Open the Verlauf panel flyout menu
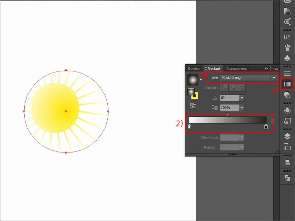295x221 pixels. [275, 69]
